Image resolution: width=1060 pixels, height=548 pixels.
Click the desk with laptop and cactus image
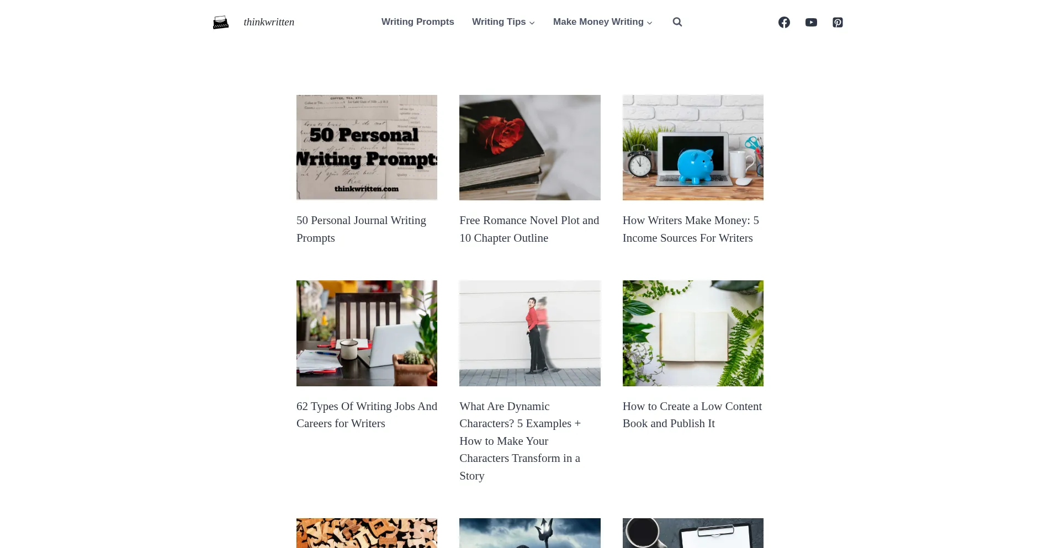pyautogui.click(x=367, y=333)
